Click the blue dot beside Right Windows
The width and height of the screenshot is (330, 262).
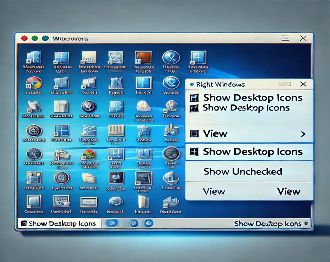192,85
